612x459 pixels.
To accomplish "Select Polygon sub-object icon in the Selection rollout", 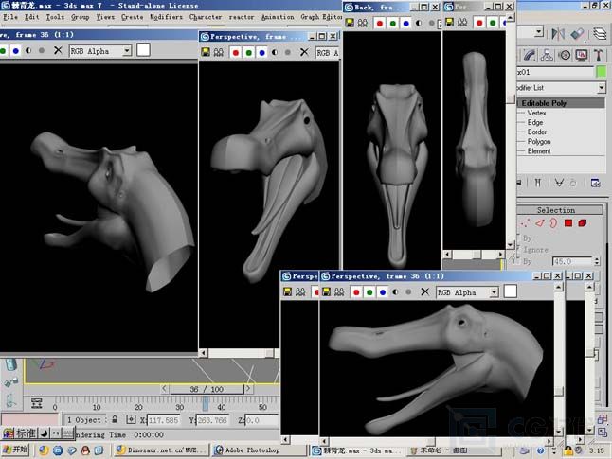I will pos(568,223).
